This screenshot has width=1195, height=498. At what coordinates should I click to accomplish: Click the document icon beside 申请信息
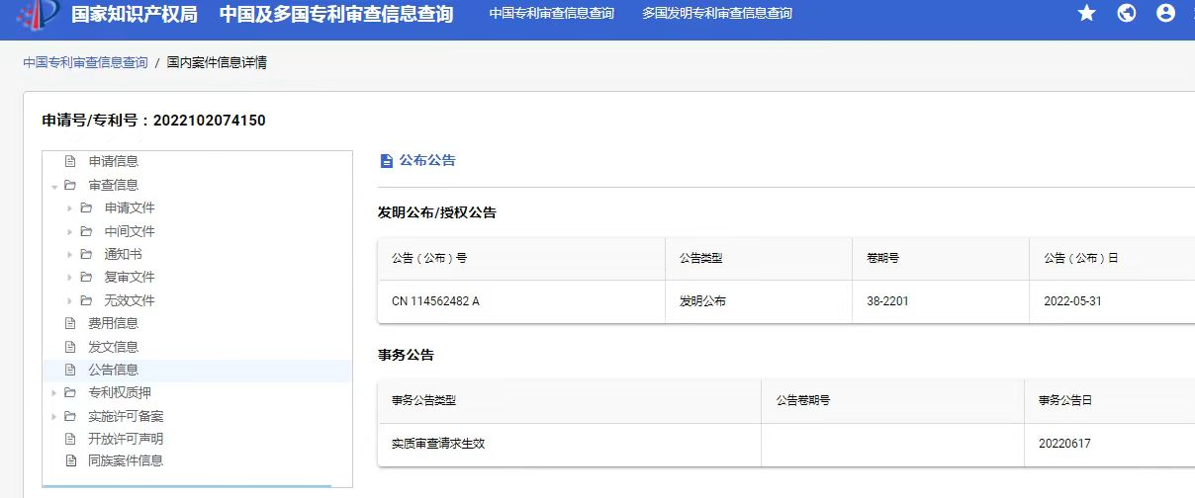tap(70, 161)
